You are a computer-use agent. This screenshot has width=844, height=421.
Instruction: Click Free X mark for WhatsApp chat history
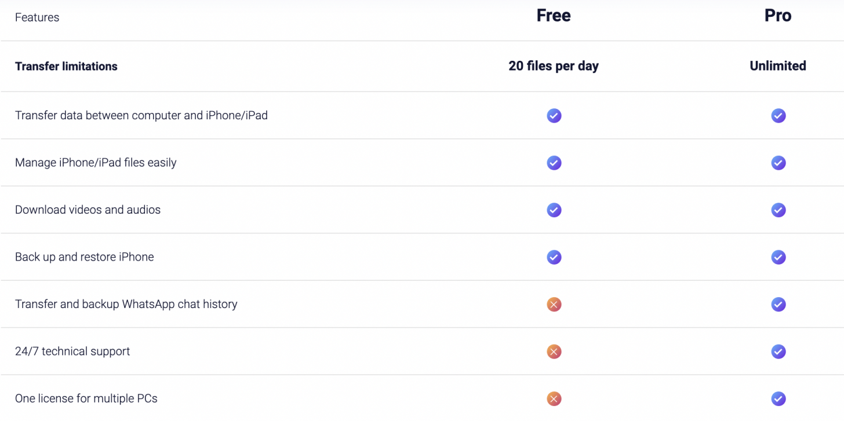coord(554,304)
